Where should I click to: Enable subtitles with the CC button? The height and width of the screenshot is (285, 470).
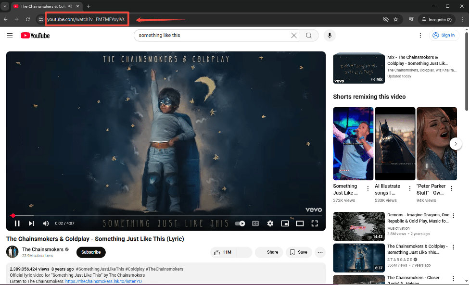pyautogui.click(x=255, y=223)
